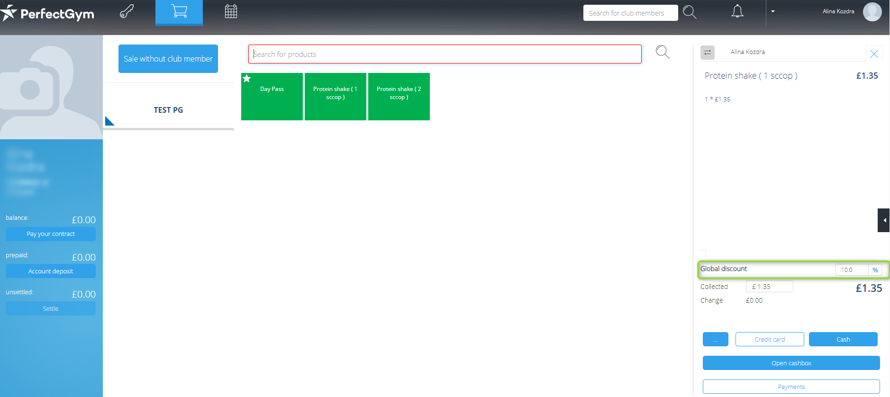Click the swap customer arrows icon
The width and height of the screenshot is (890, 397).
pos(707,52)
